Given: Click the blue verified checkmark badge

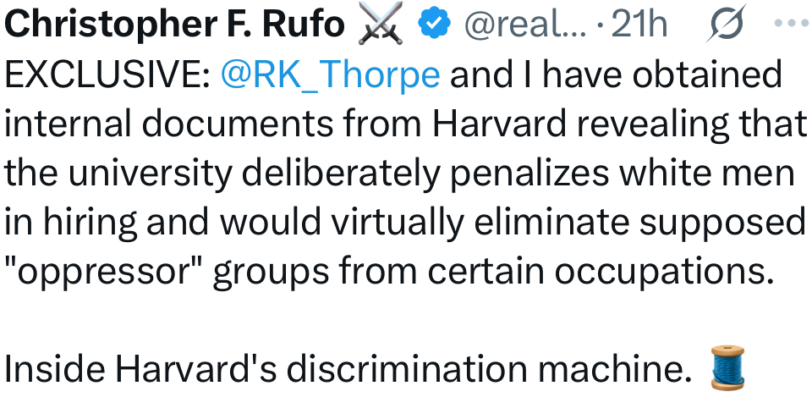Looking at the screenshot, I should pyautogui.click(x=434, y=25).
